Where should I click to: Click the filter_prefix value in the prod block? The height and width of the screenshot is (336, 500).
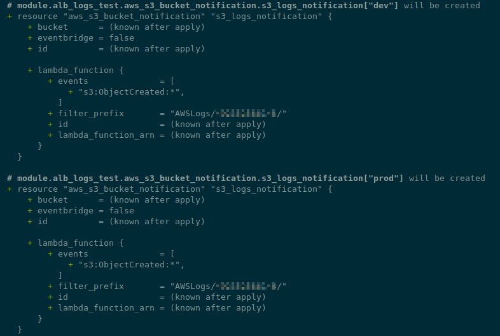click(228, 286)
